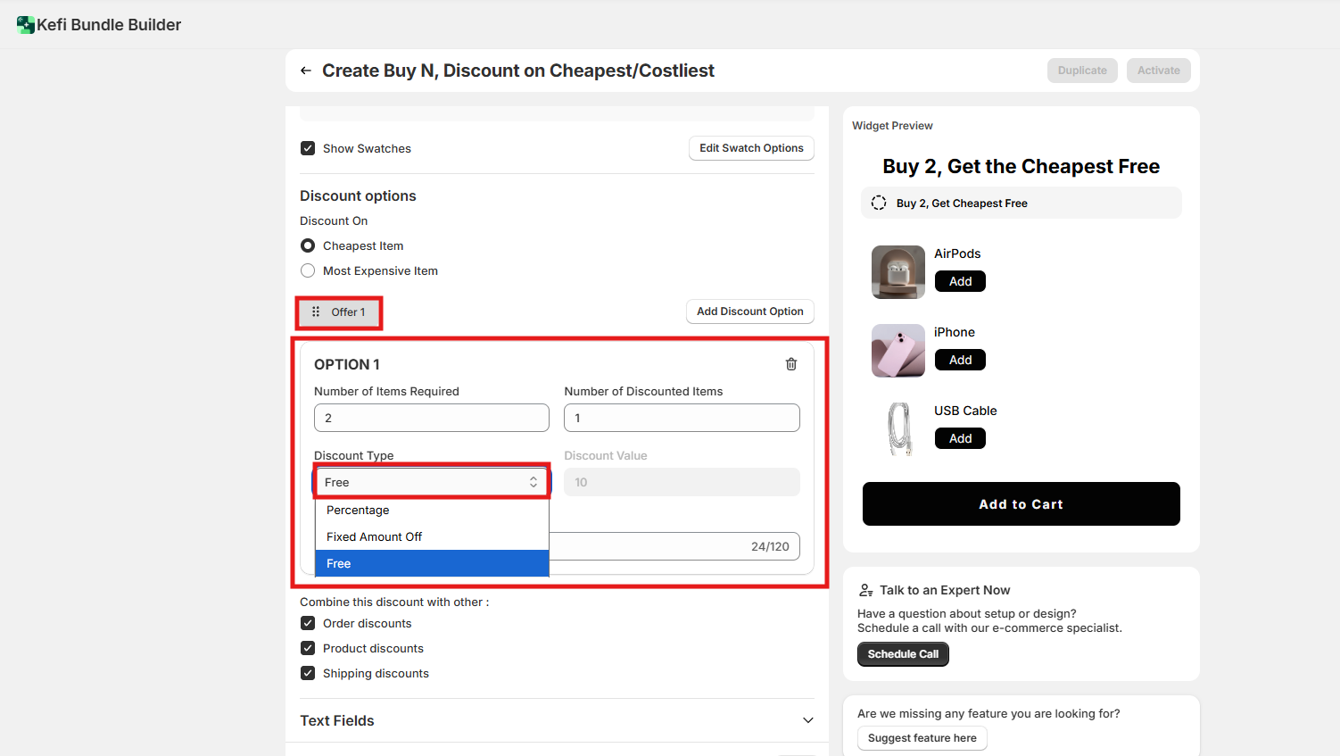The width and height of the screenshot is (1340, 756).
Task: Click the USB Cable product image
Action: point(897,429)
